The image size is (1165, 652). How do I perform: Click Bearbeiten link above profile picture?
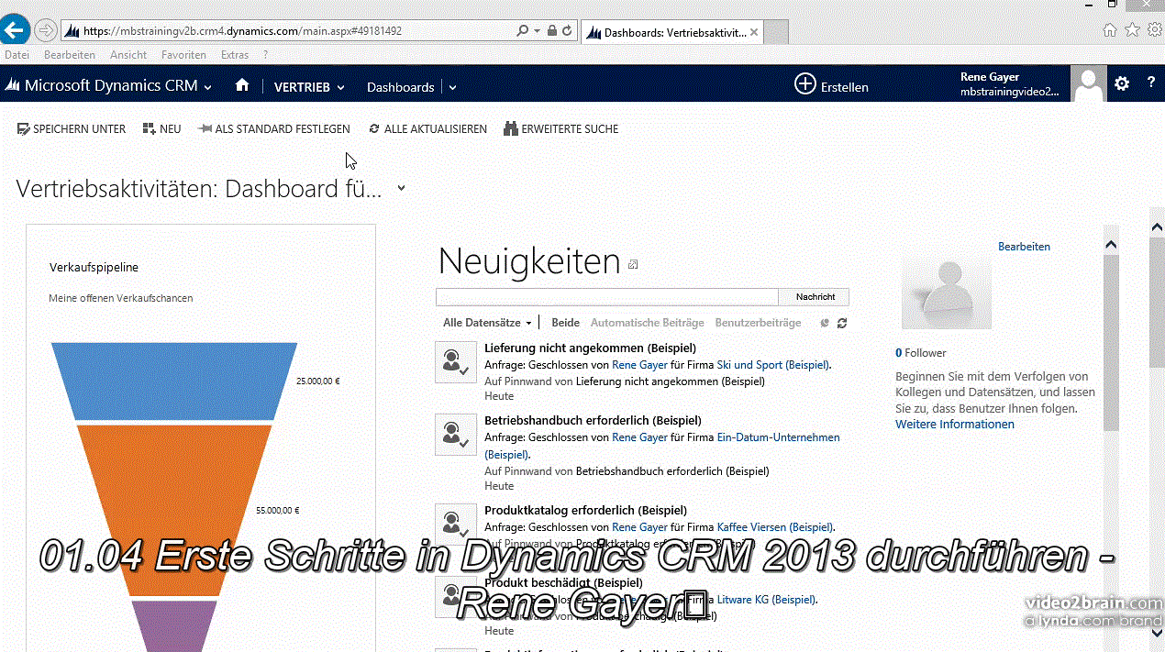pyautogui.click(x=1024, y=247)
